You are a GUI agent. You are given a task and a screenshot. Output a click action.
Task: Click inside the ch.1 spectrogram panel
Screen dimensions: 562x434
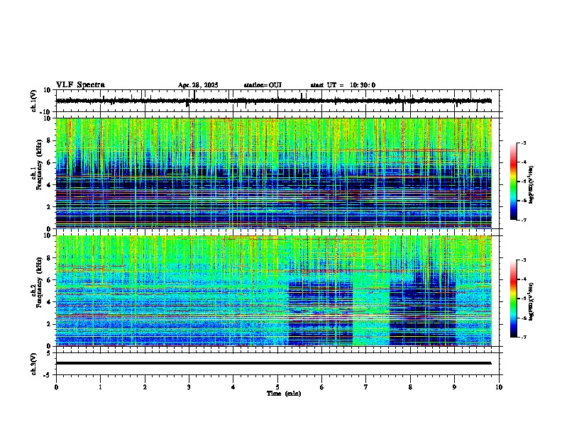[274, 173]
